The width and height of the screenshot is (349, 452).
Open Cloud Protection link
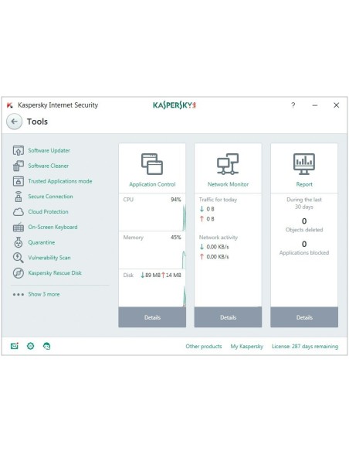pyautogui.click(x=49, y=211)
